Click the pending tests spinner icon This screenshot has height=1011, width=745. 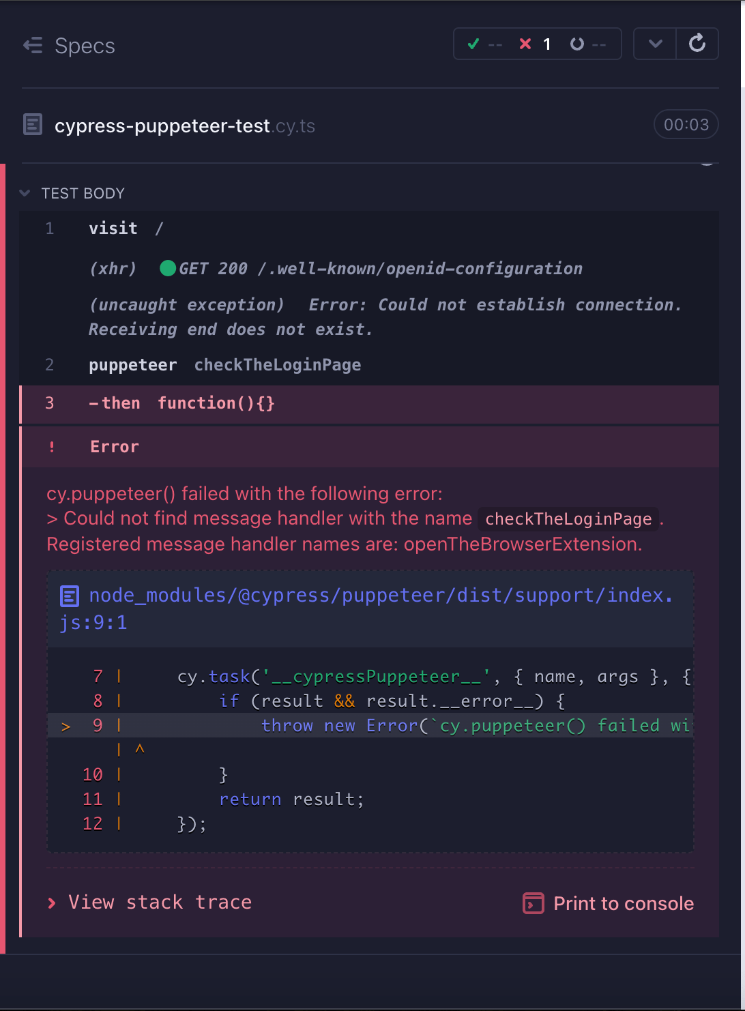pyautogui.click(x=577, y=44)
